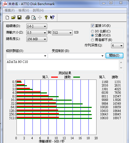Click read value 16549
129x143 pixels.
pos(117,104)
